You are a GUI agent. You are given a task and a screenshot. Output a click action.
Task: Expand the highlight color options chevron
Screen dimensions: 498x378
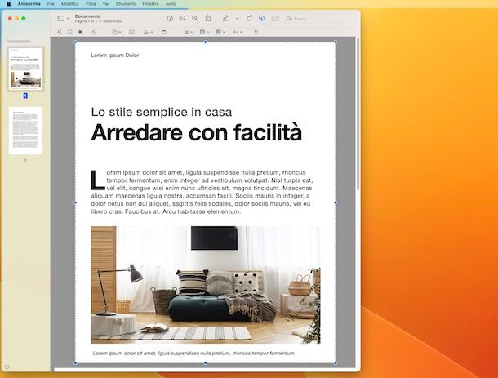237,19
